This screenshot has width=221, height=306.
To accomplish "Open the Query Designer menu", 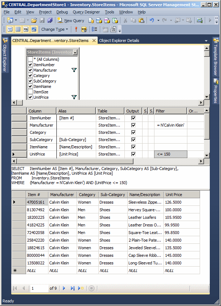I will pos(86,12).
